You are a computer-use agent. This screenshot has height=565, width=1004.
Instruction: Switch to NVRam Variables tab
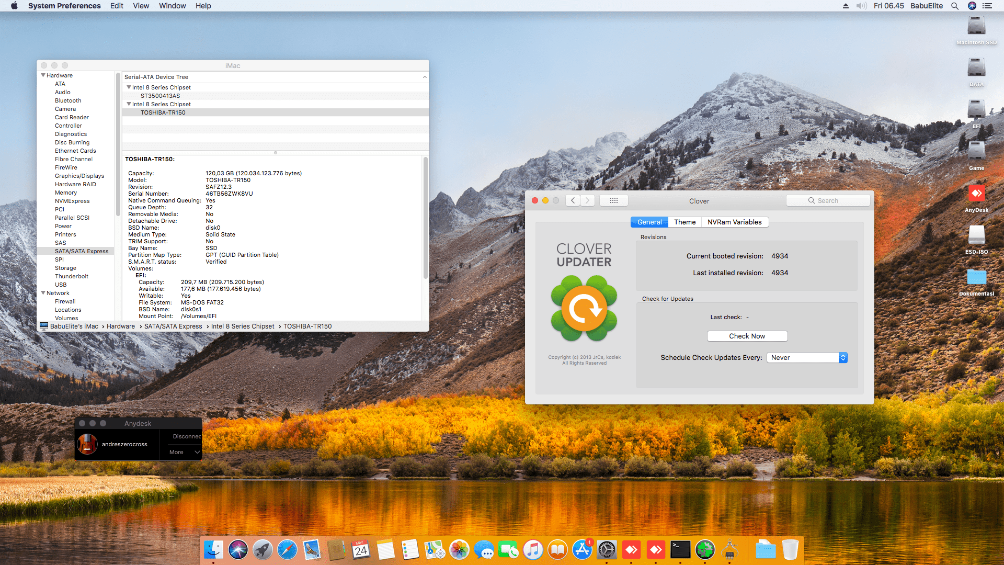tap(734, 222)
